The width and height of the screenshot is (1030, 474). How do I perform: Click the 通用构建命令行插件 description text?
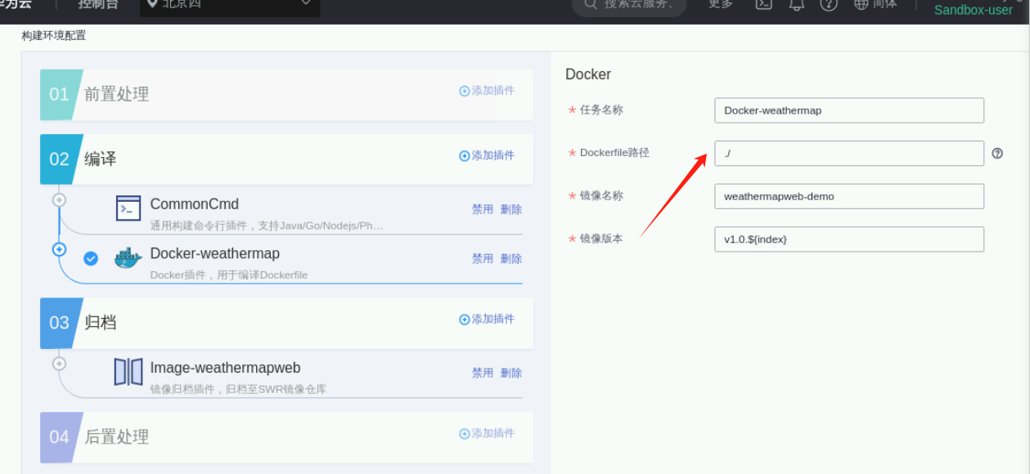(267, 226)
